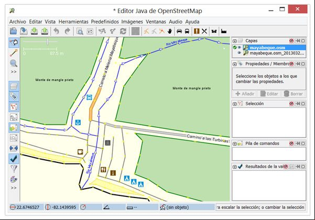Close the Capas panel with its X
Screen dimensions: 315x220
[303, 41]
